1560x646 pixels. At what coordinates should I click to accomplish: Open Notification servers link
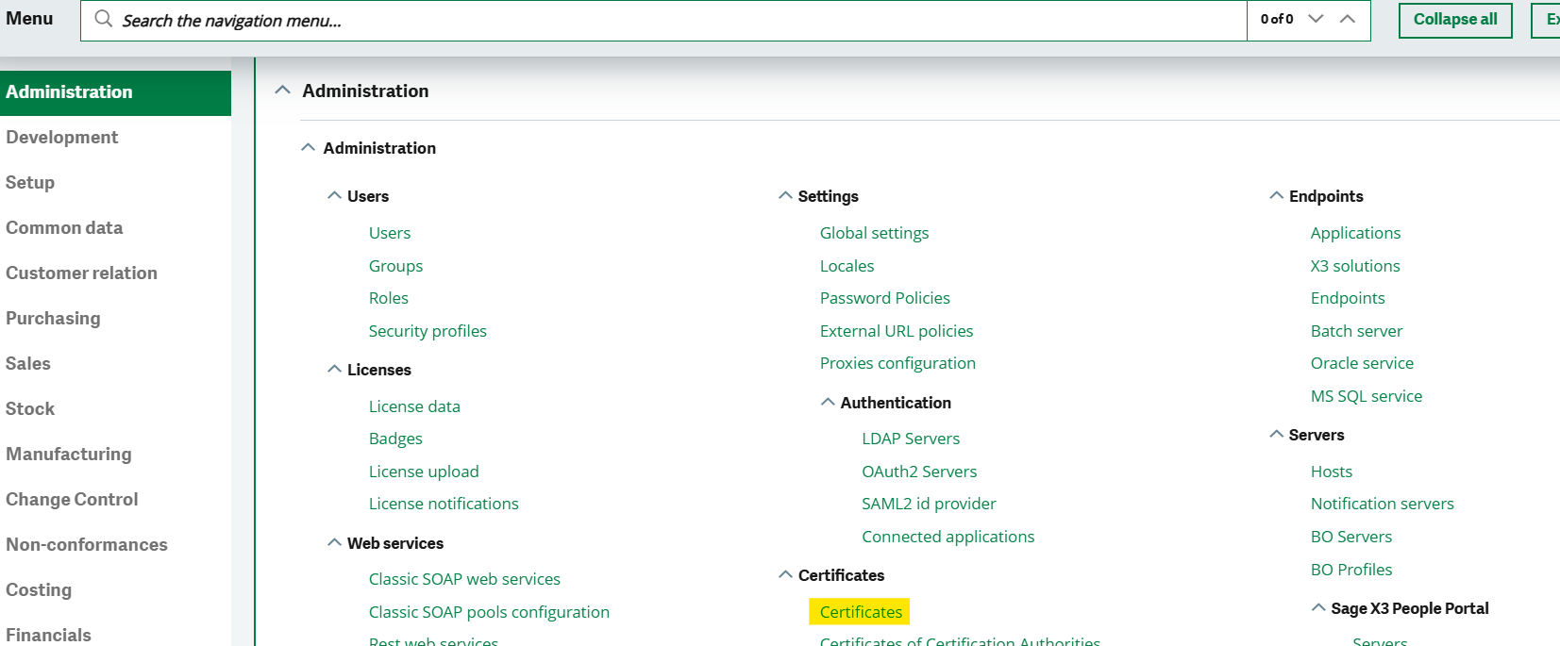(x=1382, y=504)
